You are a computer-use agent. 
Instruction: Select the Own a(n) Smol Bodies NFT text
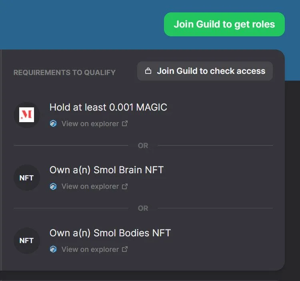click(x=110, y=233)
